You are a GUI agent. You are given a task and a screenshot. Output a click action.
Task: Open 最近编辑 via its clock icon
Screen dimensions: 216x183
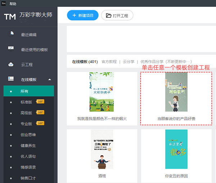pyautogui.click(x=11, y=34)
